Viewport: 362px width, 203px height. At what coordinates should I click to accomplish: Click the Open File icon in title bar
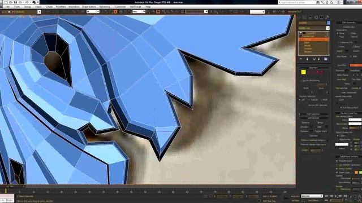click(11, 2)
